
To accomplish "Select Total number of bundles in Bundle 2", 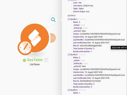I will pos(84,84).
